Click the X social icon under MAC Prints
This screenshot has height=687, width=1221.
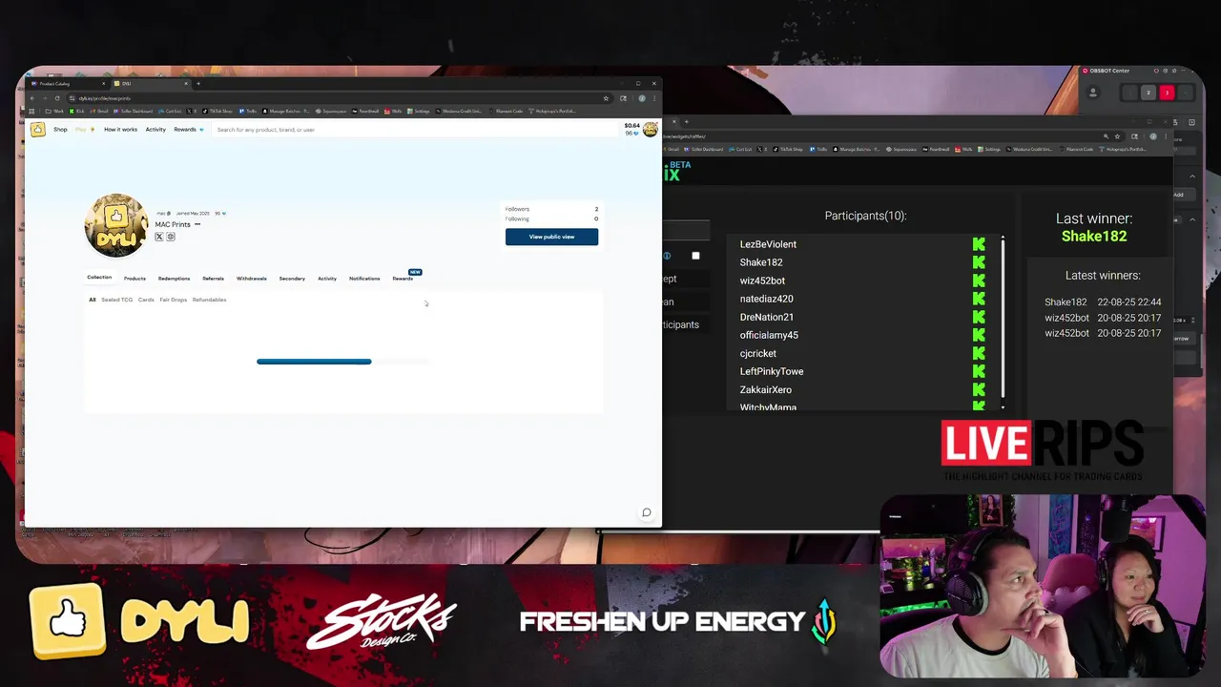click(159, 237)
